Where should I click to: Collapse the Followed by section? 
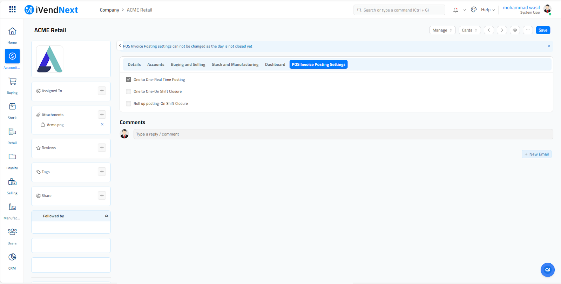click(x=107, y=216)
